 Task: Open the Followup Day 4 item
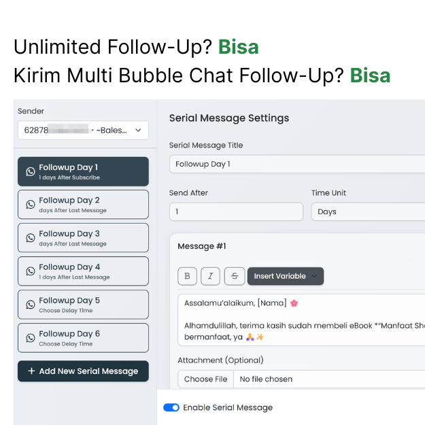tap(83, 271)
